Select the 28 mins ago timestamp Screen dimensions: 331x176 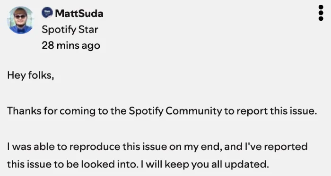pos(71,45)
